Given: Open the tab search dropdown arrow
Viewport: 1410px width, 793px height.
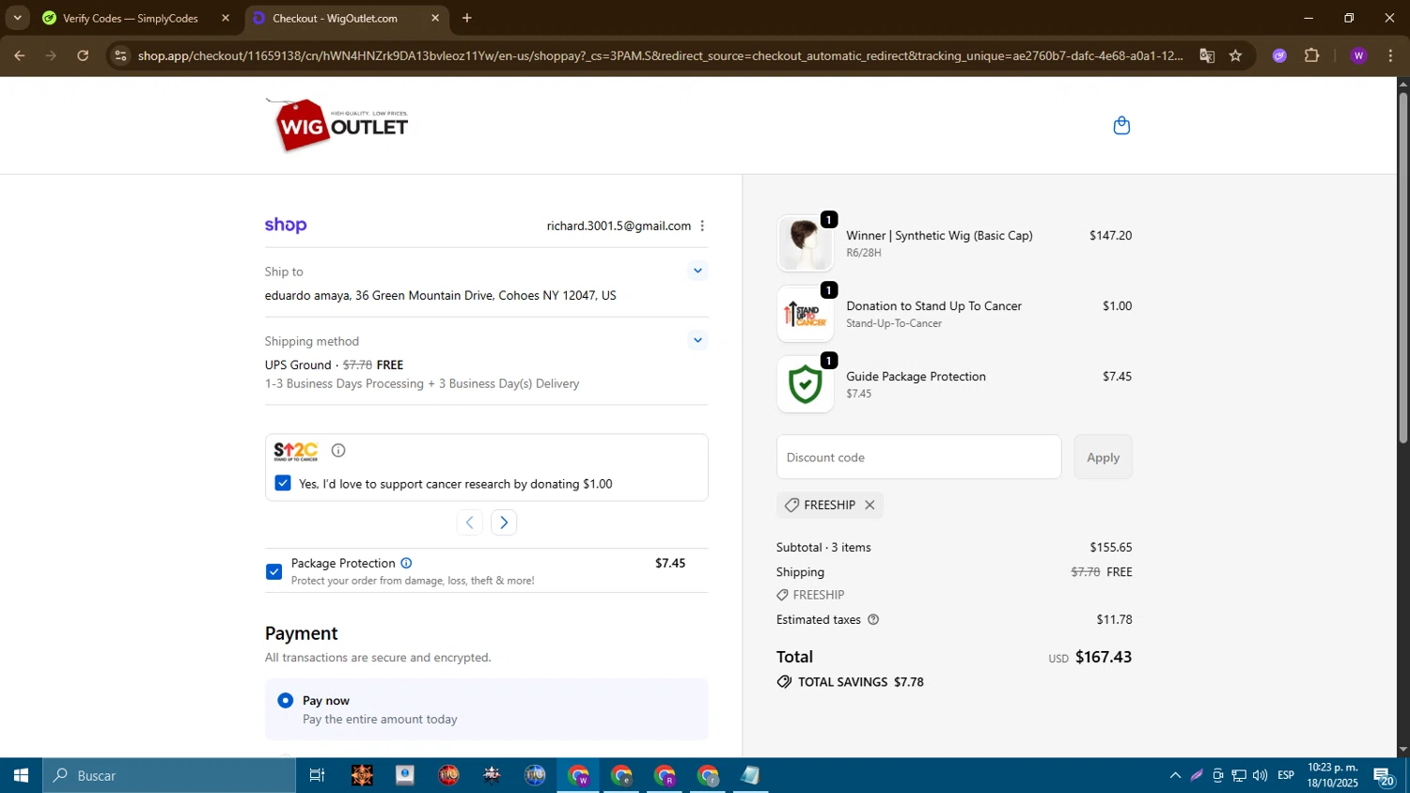Looking at the screenshot, I should pos(17,18).
